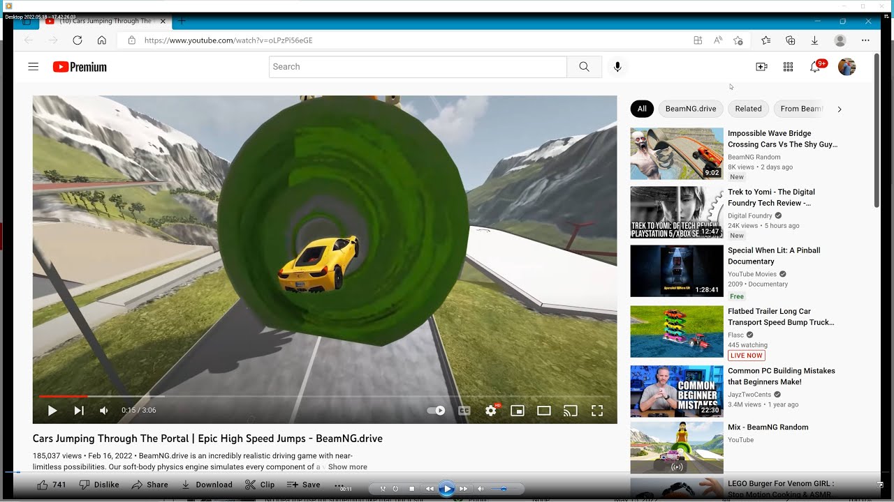Click the Digital Foundry channel name
Screen dimensions: 894x502
pyautogui.click(x=750, y=216)
